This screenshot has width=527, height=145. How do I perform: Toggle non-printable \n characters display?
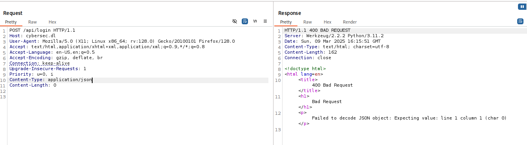click(255, 22)
